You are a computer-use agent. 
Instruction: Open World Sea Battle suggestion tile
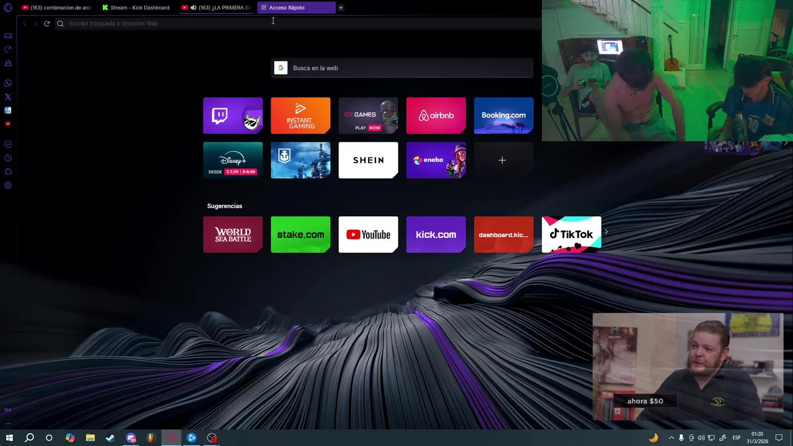point(233,234)
